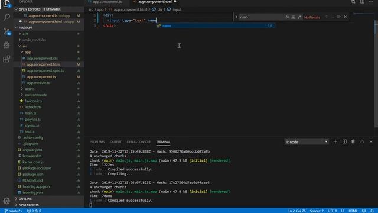Image resolution: width=378 pixels, height=213 pixels.
Task: Change indentation via 'Spaces: 2'
Action: tap(317, 211)
